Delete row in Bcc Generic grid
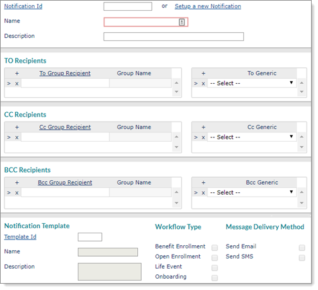The image size is (318, 290). [x=204, y=193]
